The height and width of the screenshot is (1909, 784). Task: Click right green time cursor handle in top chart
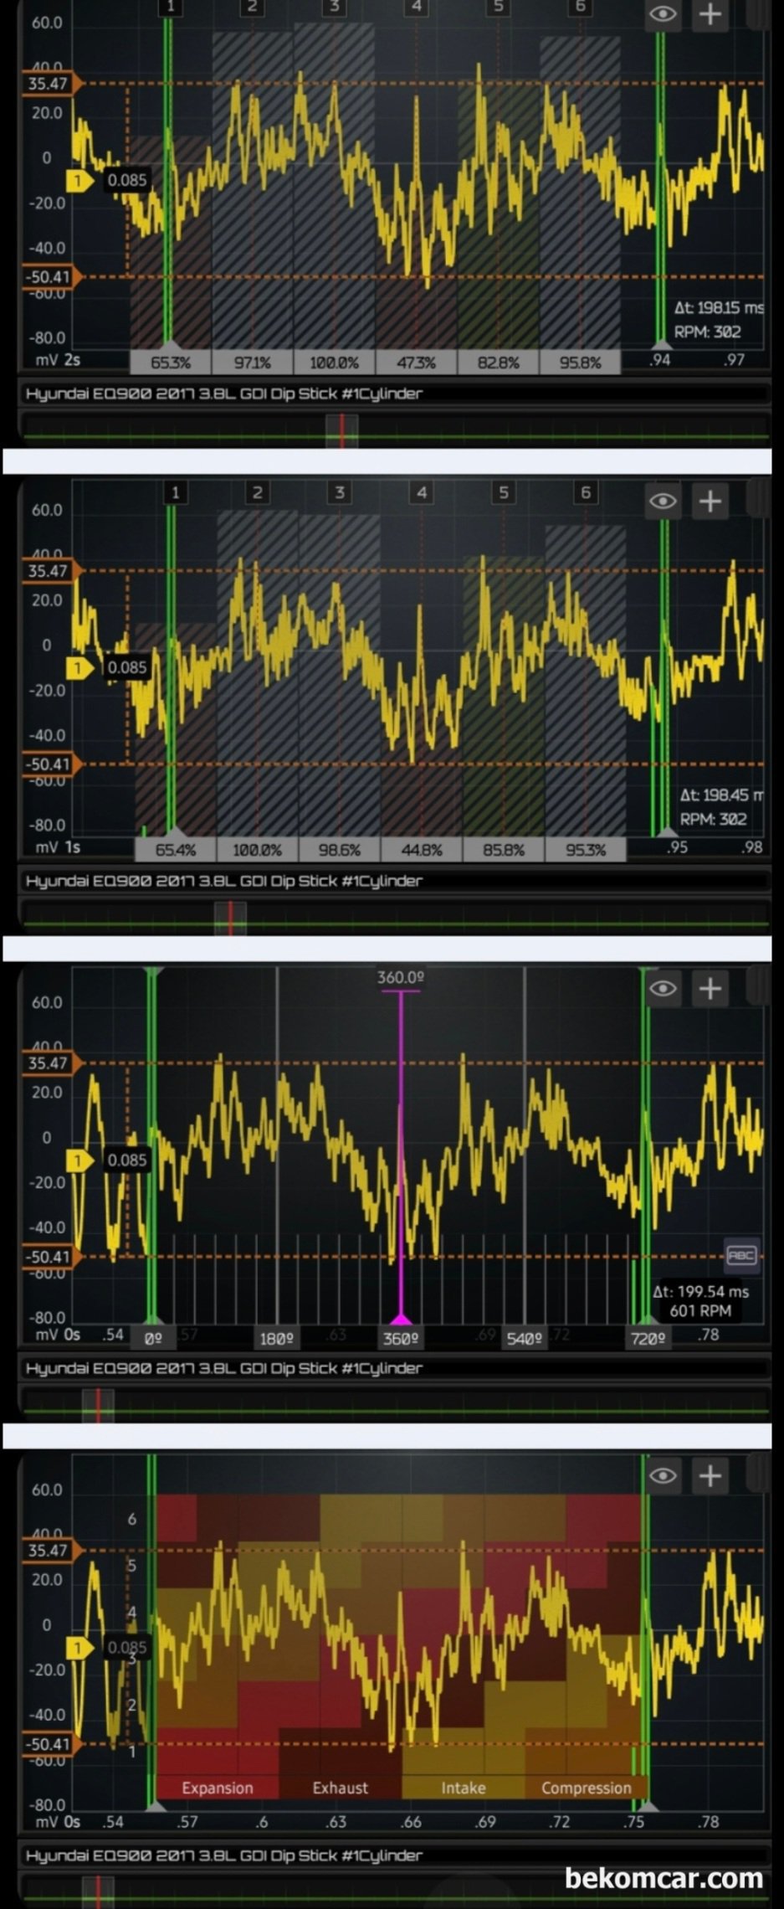point(662,345)
